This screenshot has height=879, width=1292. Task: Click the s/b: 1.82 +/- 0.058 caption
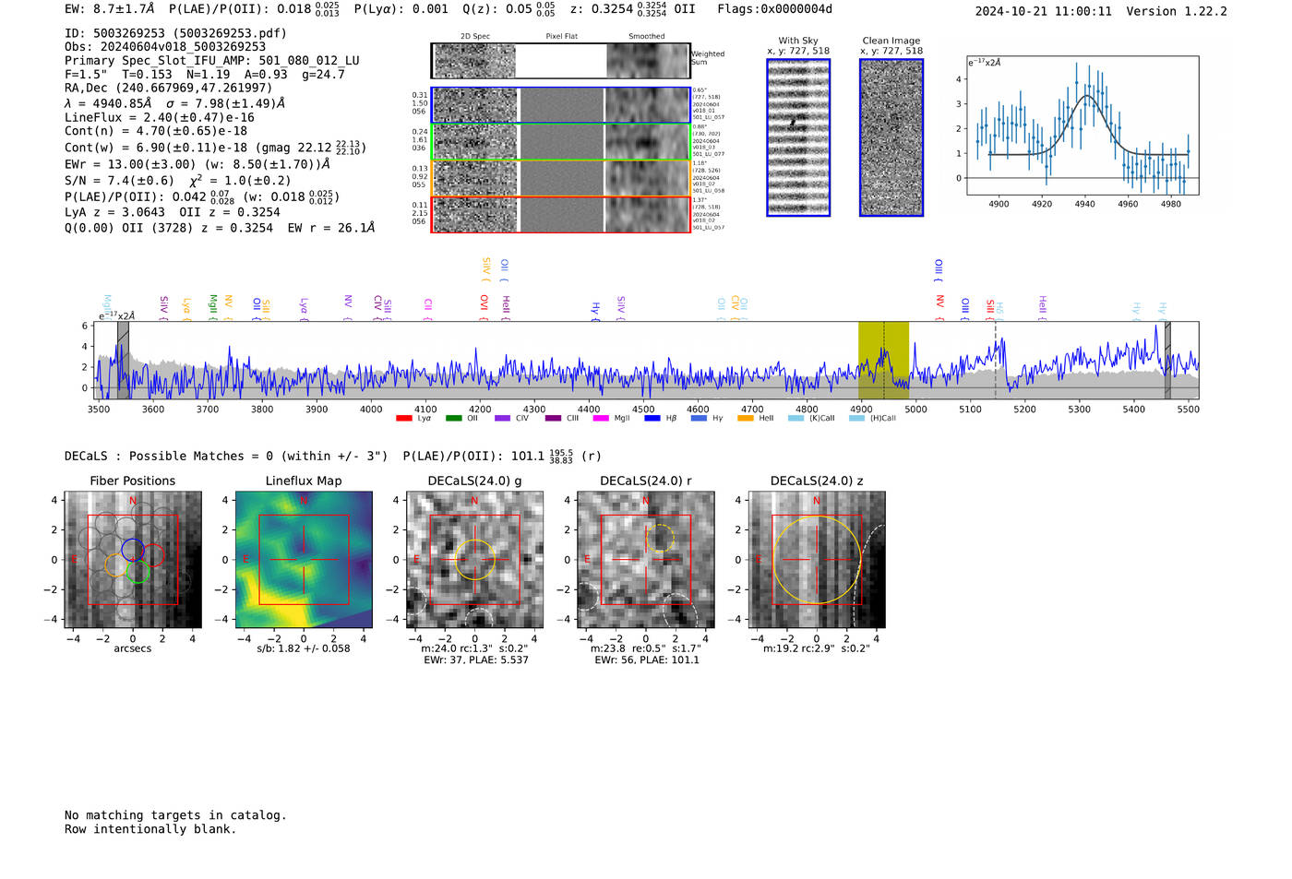304,648
